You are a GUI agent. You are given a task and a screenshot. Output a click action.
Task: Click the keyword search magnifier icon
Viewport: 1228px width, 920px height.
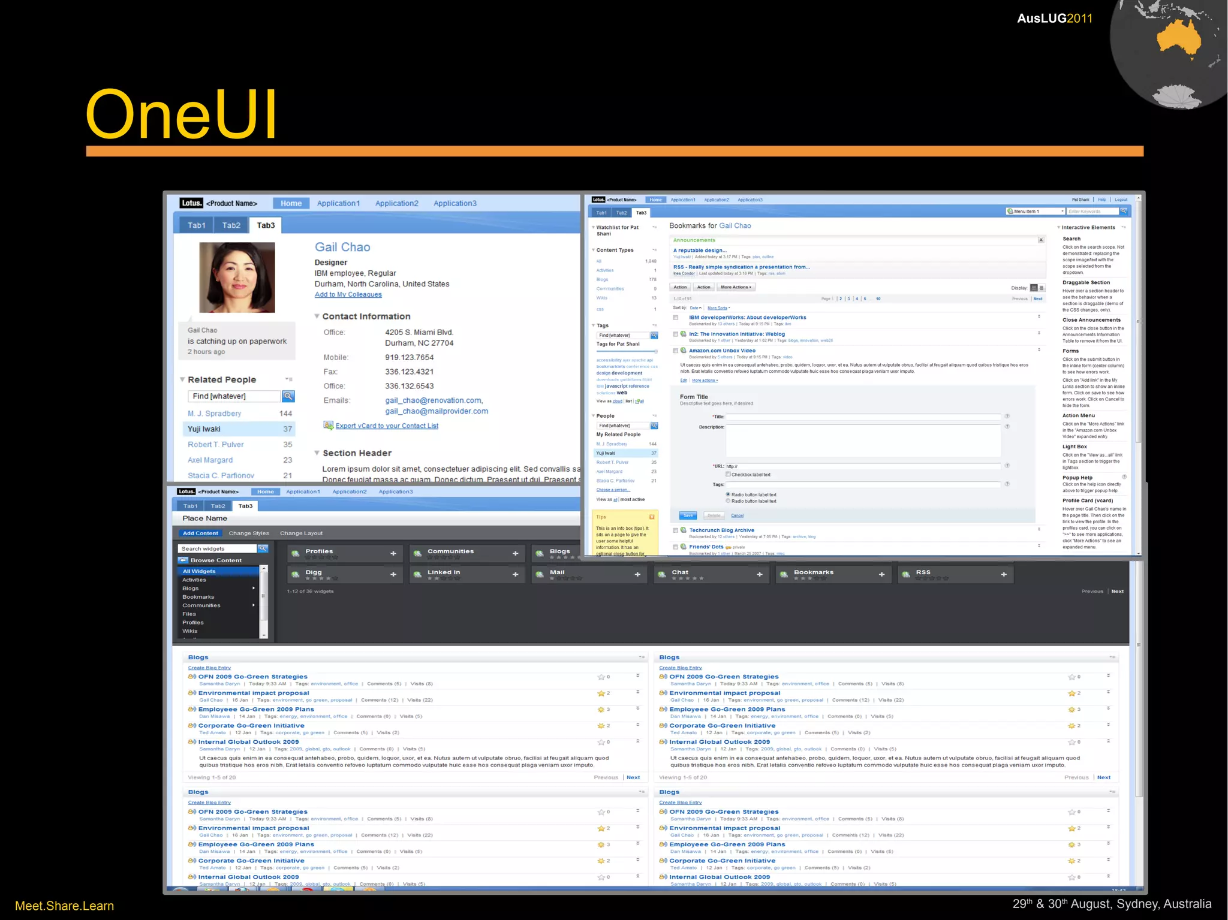[x=1124, y=211]
